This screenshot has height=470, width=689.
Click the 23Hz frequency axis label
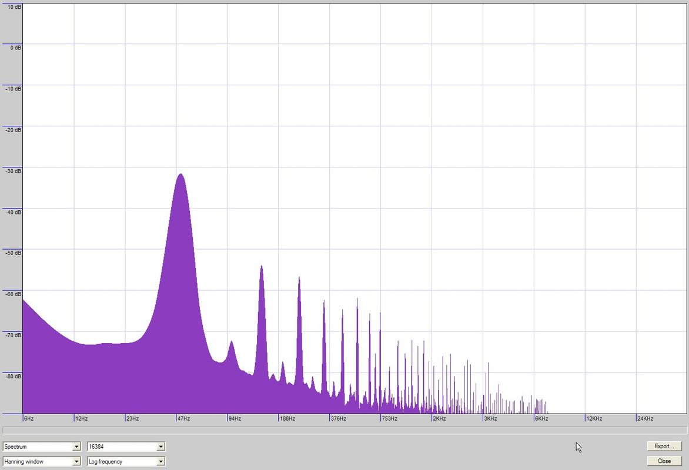tap(133, 419)
